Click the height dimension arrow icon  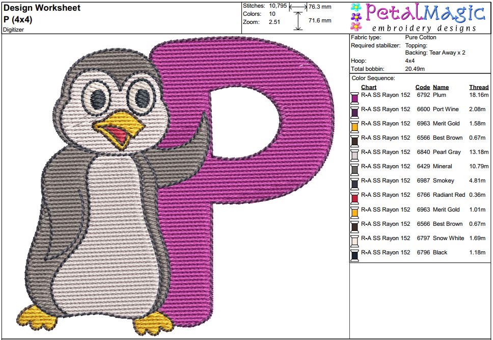[298, 21]
